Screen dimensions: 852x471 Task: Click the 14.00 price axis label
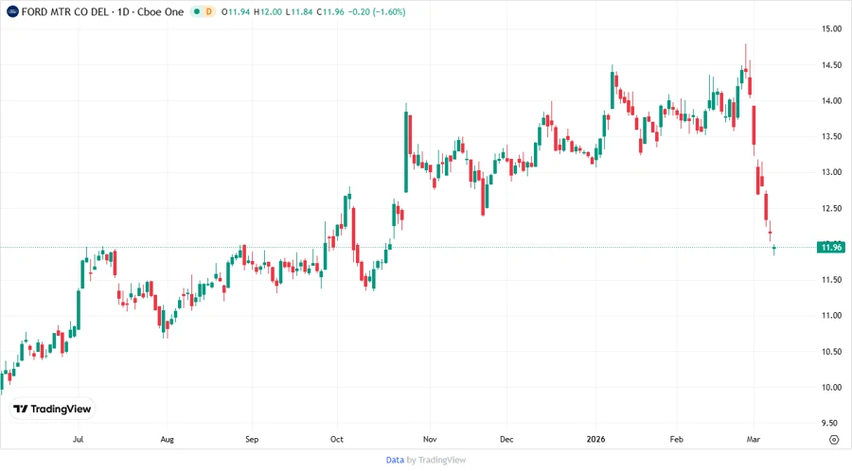click(x=831, y=100)
